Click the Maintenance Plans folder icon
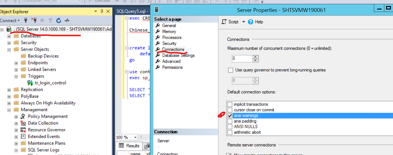 23,143
